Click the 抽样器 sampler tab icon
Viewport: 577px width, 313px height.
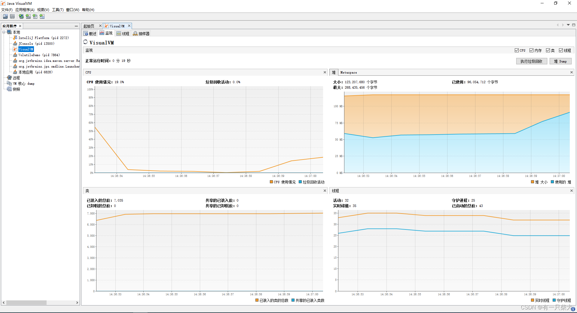click(135, 34)
